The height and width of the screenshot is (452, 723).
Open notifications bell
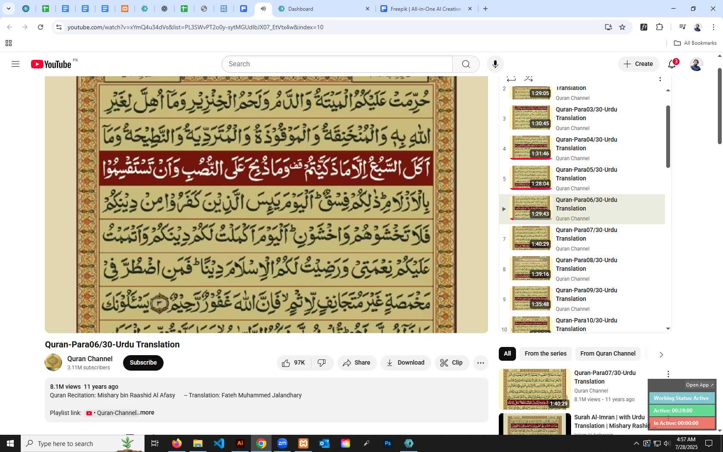pos(672,64)
